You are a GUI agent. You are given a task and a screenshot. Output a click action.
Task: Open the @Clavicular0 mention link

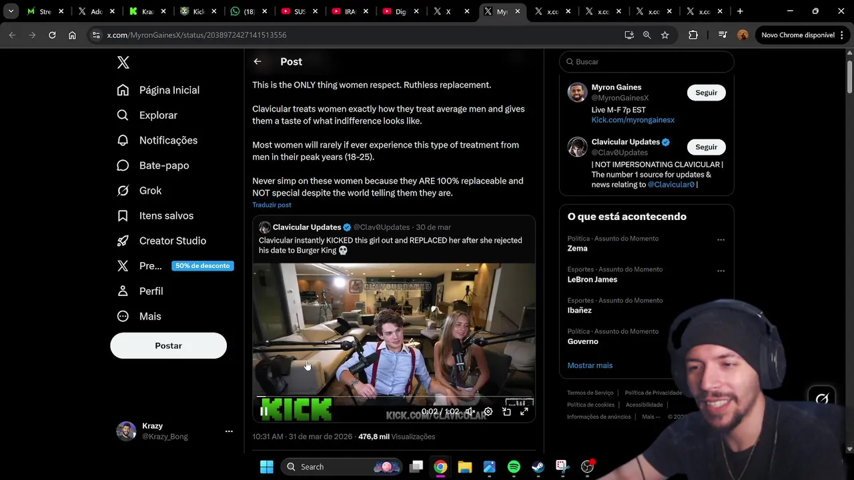click(671, 185)
